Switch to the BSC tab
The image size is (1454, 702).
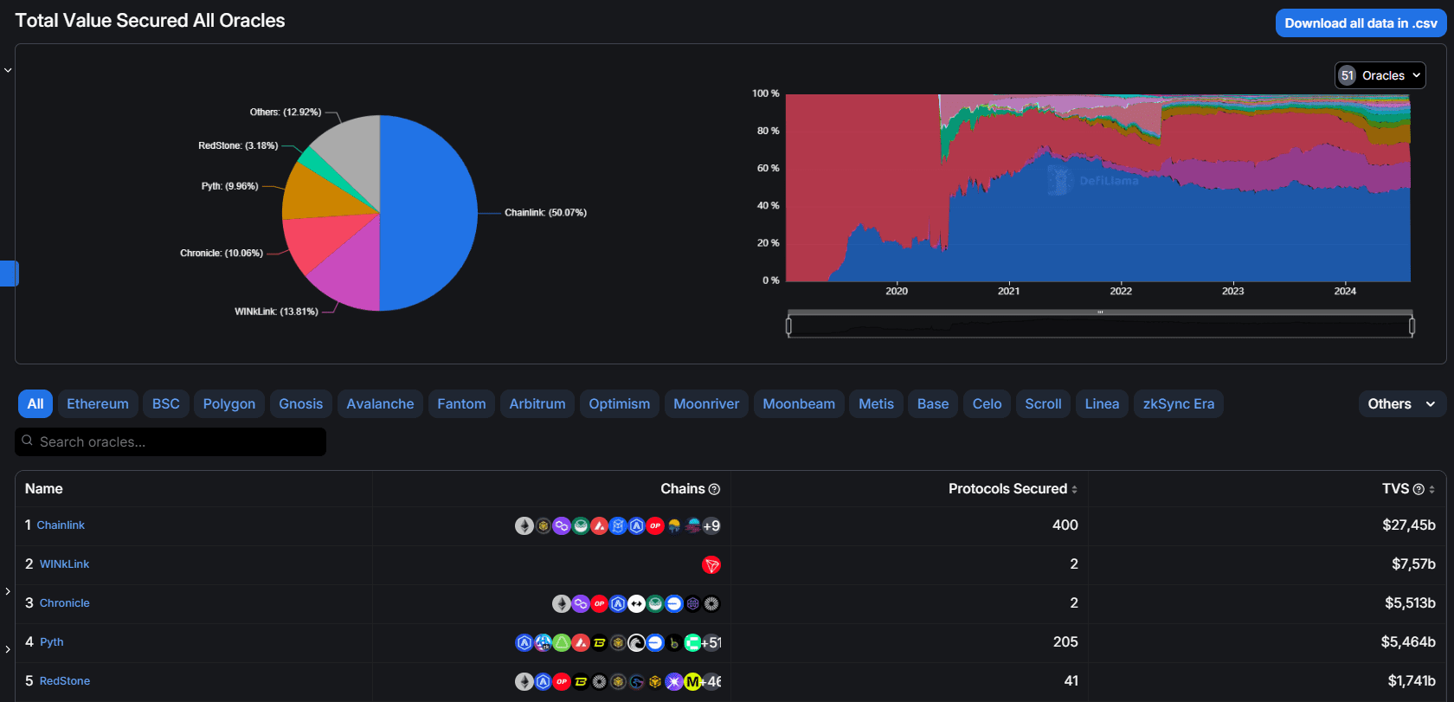166,404
